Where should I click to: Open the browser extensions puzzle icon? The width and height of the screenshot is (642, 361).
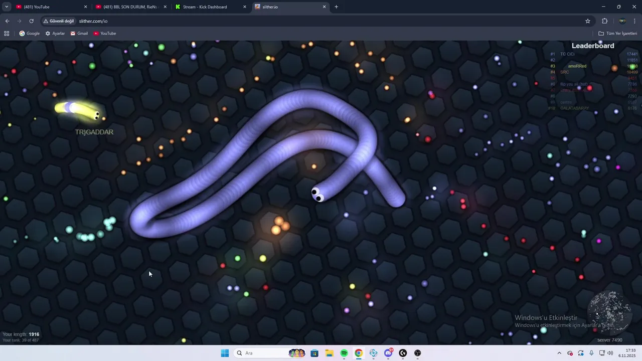(x=604, y=21)
